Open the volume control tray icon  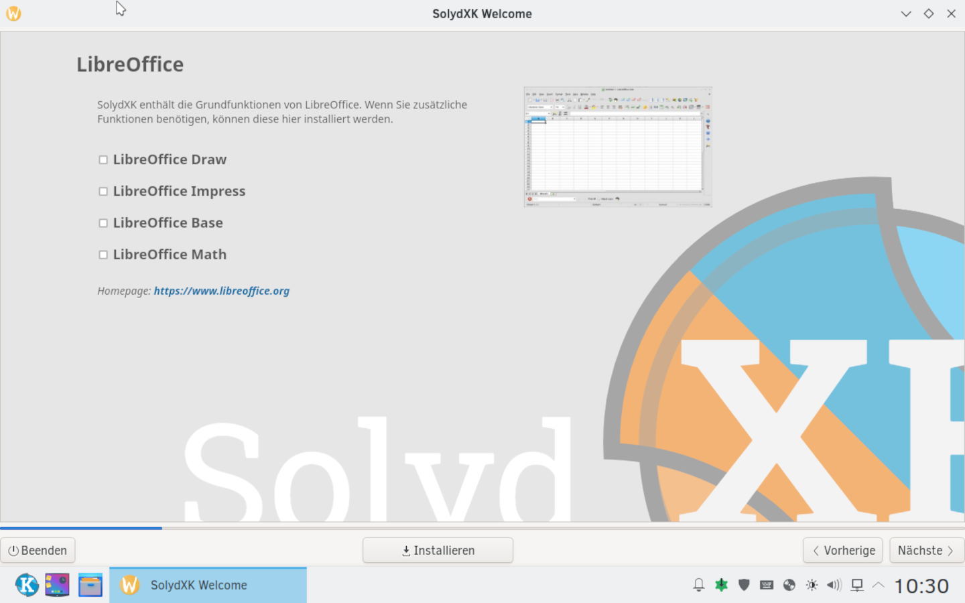[834, 585]
